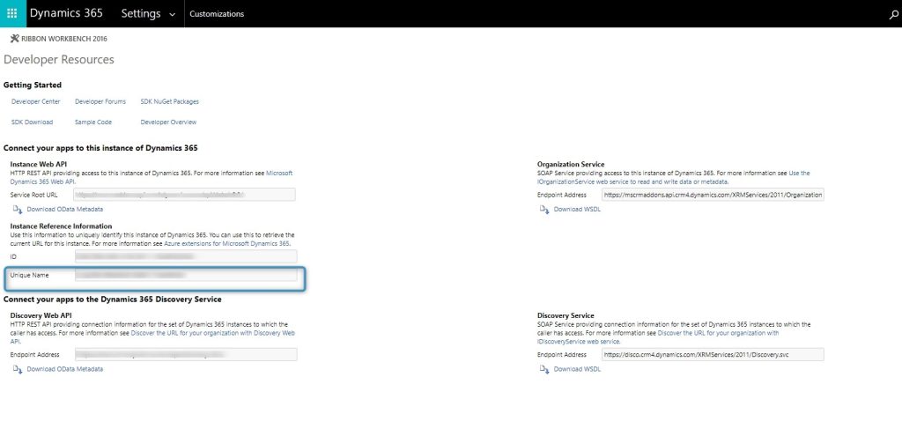The width and height of the screenshot is (902, 444).
Task: Open the SDK NuGet Packages link
Action: [170, 102]
